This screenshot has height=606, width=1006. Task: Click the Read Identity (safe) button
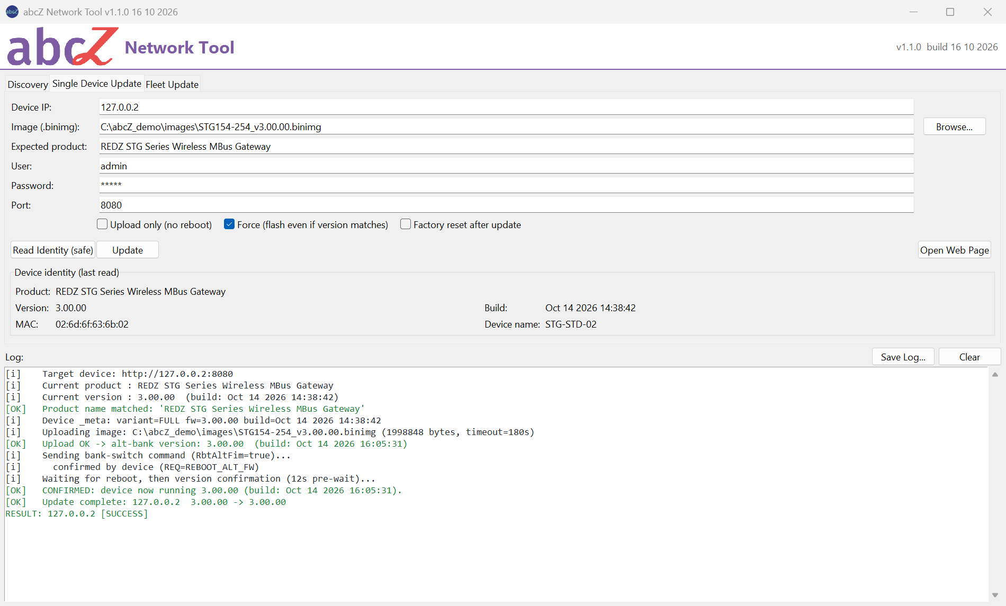pyautogui.click(x=53, y=250)
